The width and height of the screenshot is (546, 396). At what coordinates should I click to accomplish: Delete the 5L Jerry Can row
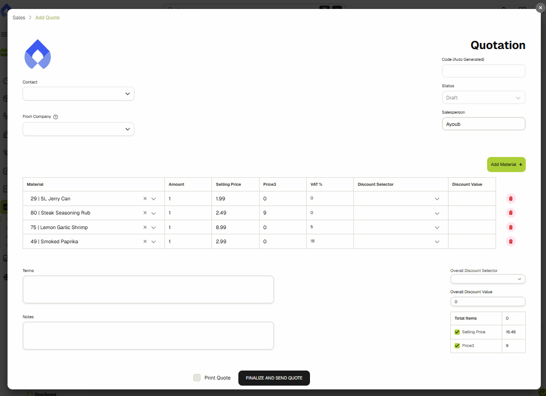click(511, 198)
